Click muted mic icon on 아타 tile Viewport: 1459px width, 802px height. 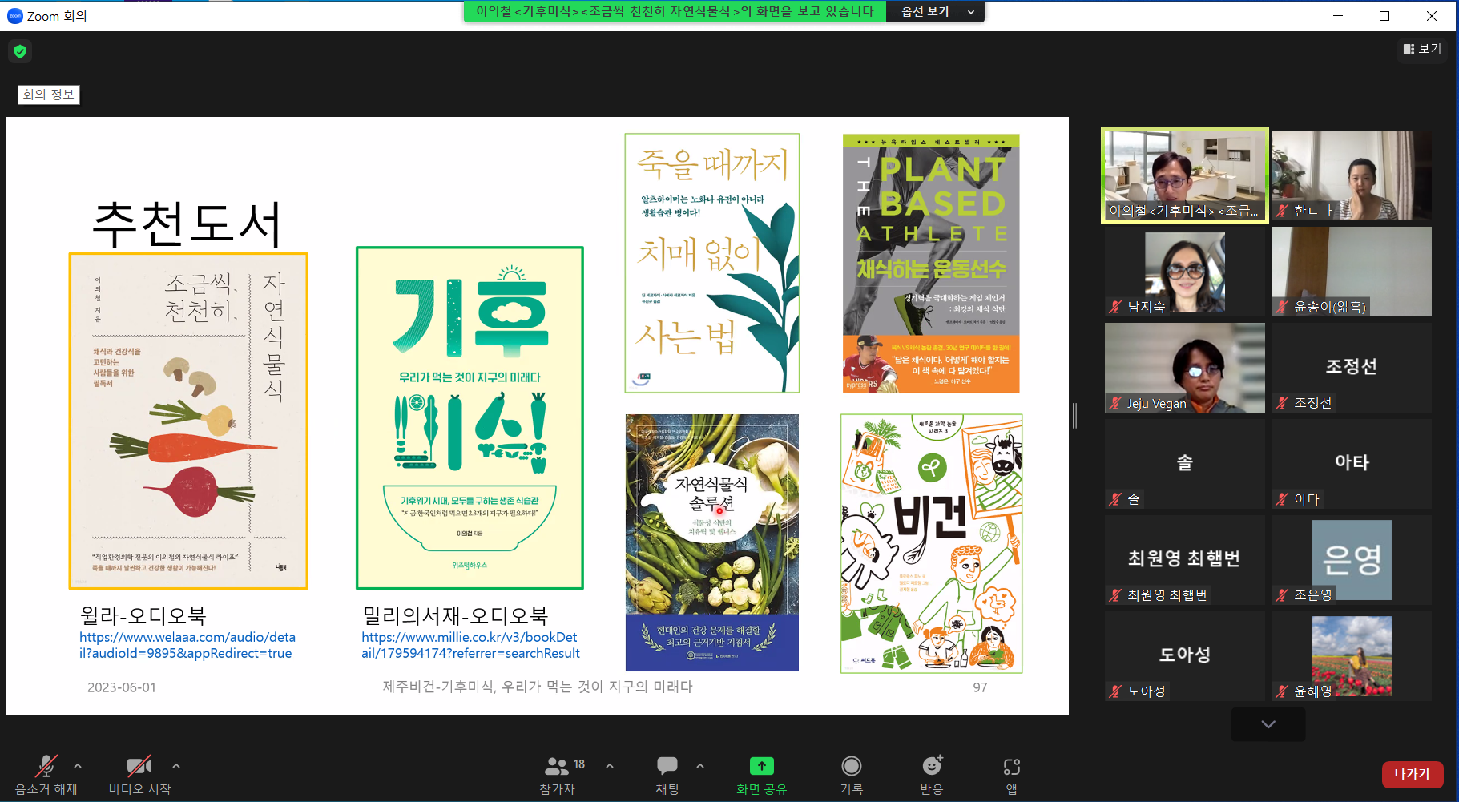[x=1282, y=499]
